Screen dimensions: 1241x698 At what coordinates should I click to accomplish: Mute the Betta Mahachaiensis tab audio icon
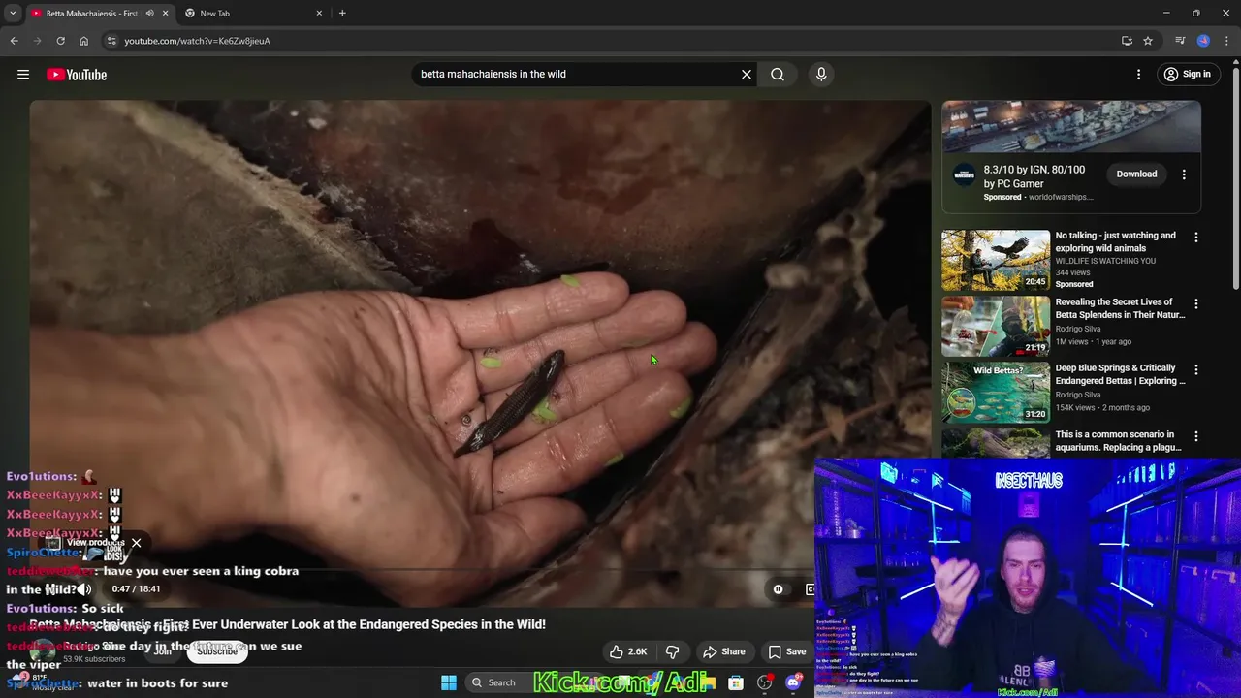point(149,13)
